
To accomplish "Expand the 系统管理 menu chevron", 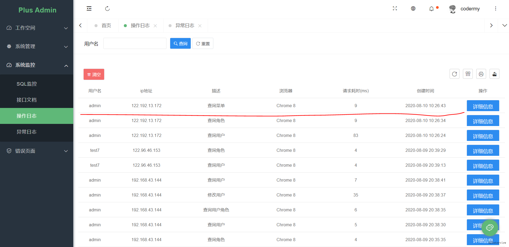I will [66, 47].
